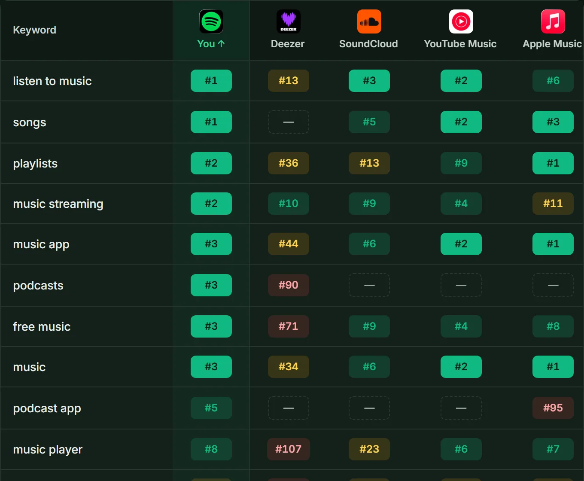
Task: Select the Deezer column label
Action: click(288, 44)
